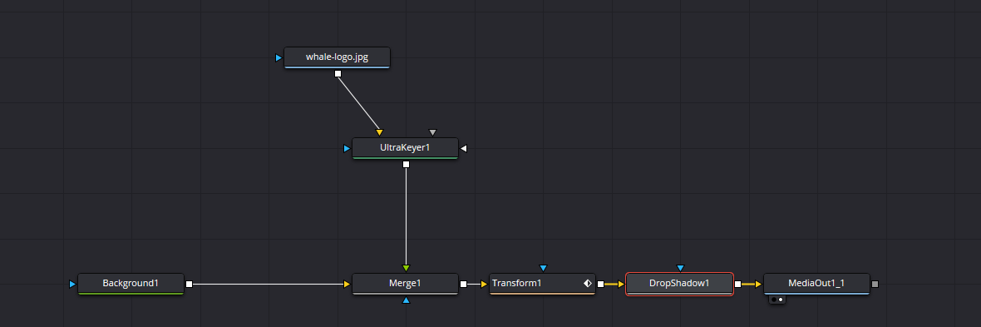
Task: Click the DropShadow1 output square
Action: 737,285
